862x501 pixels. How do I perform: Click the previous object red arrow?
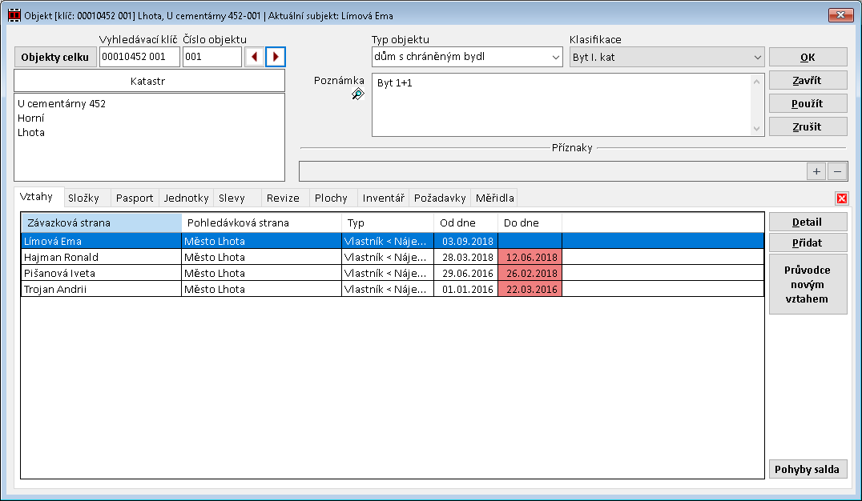point(255,57)
